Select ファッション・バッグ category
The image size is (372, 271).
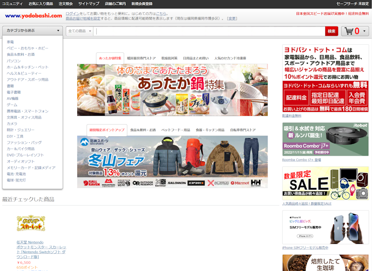[x=24, y=142]
